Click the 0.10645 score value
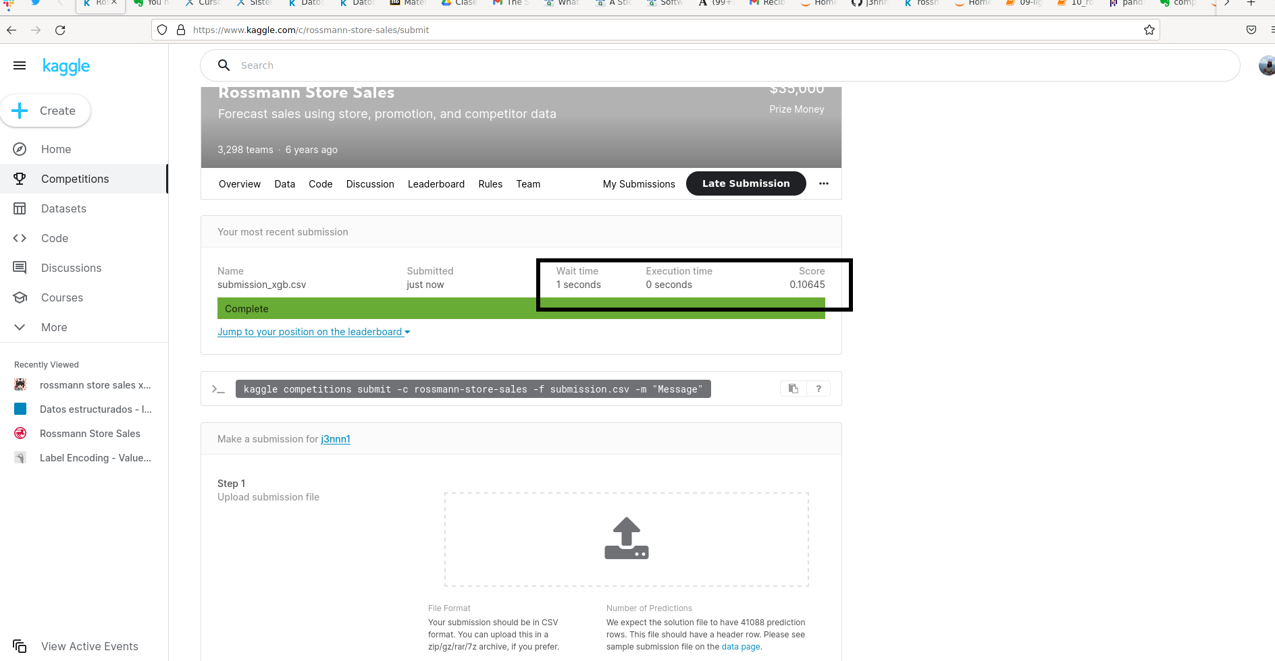The image size is (1275, 661). pyautogui.click(x=807, y=285)
